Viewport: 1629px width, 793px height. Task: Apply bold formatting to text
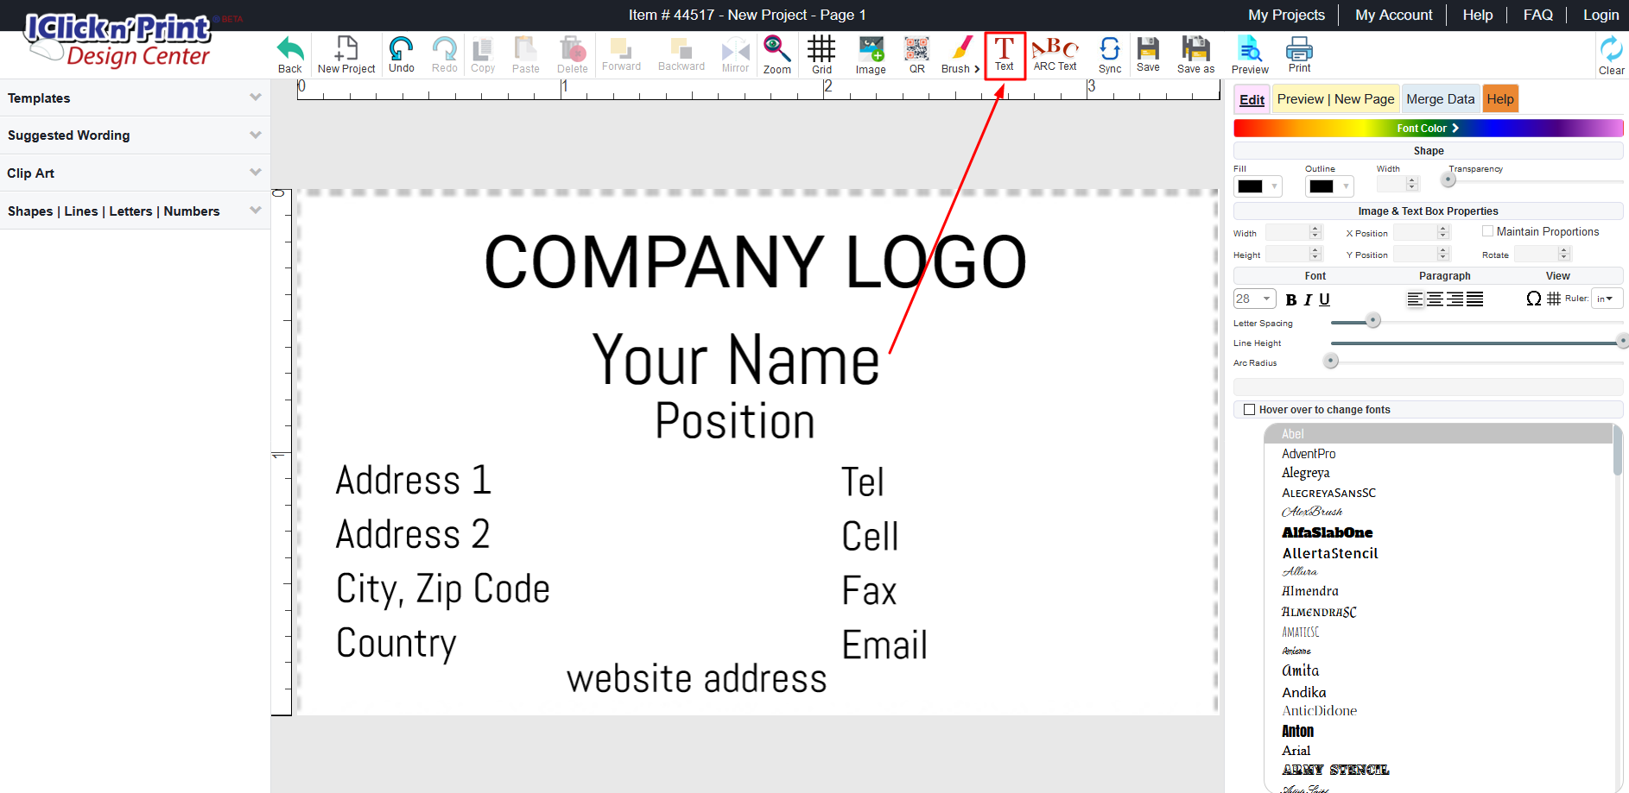click(1290, 299)
